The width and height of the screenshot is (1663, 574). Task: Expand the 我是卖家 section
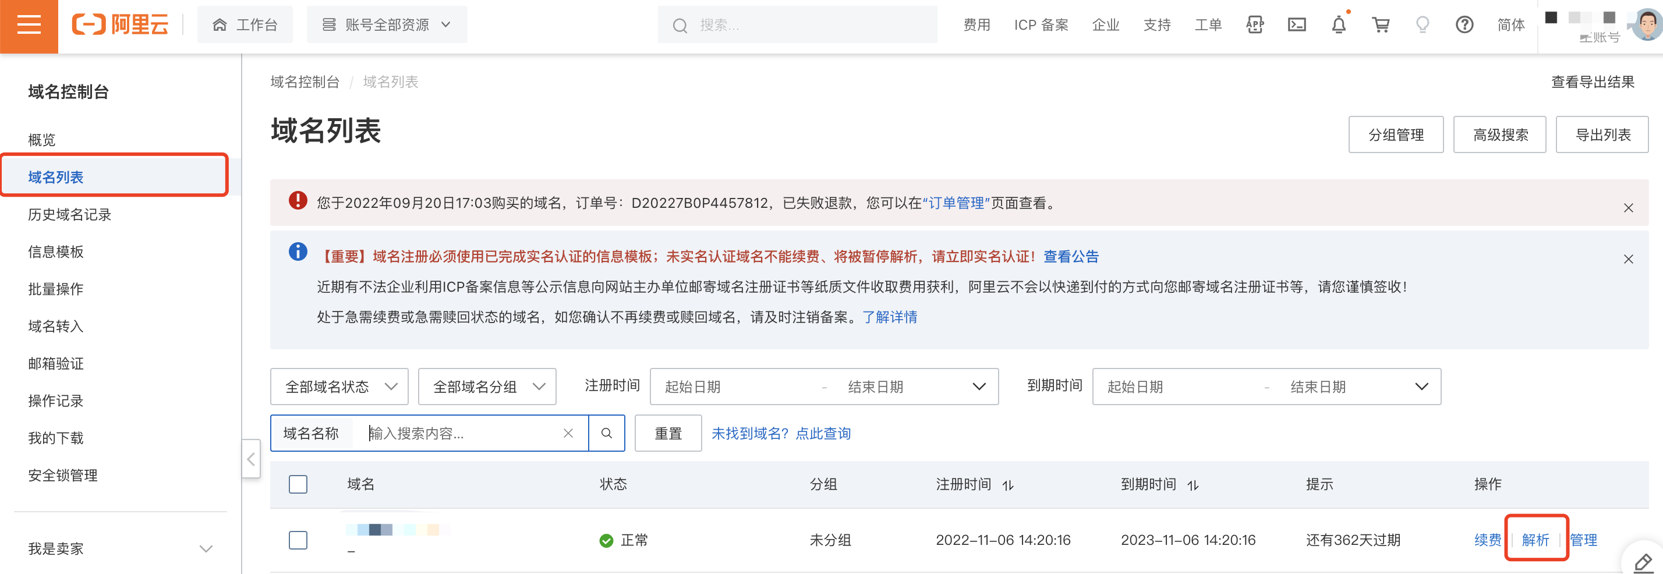click(120, 549)
